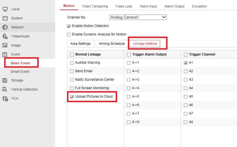237x147 pixels.
Task: Disable the Enable Motion Detection checkbox
Action: (x=69, y=26)
